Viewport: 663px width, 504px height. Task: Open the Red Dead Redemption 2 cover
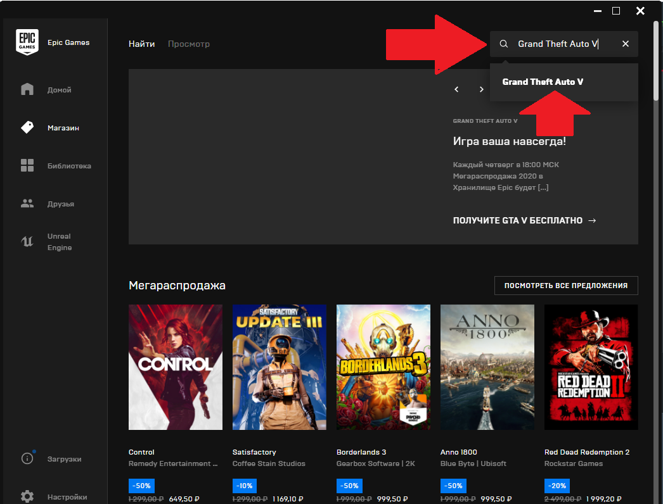(591, 367)
